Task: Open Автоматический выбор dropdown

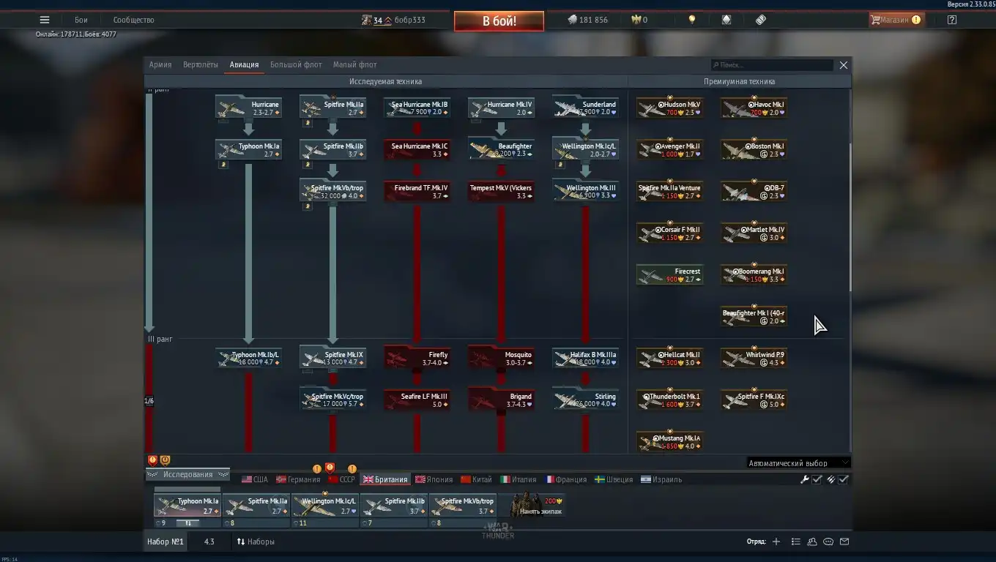Action: (x=798, y=462)
